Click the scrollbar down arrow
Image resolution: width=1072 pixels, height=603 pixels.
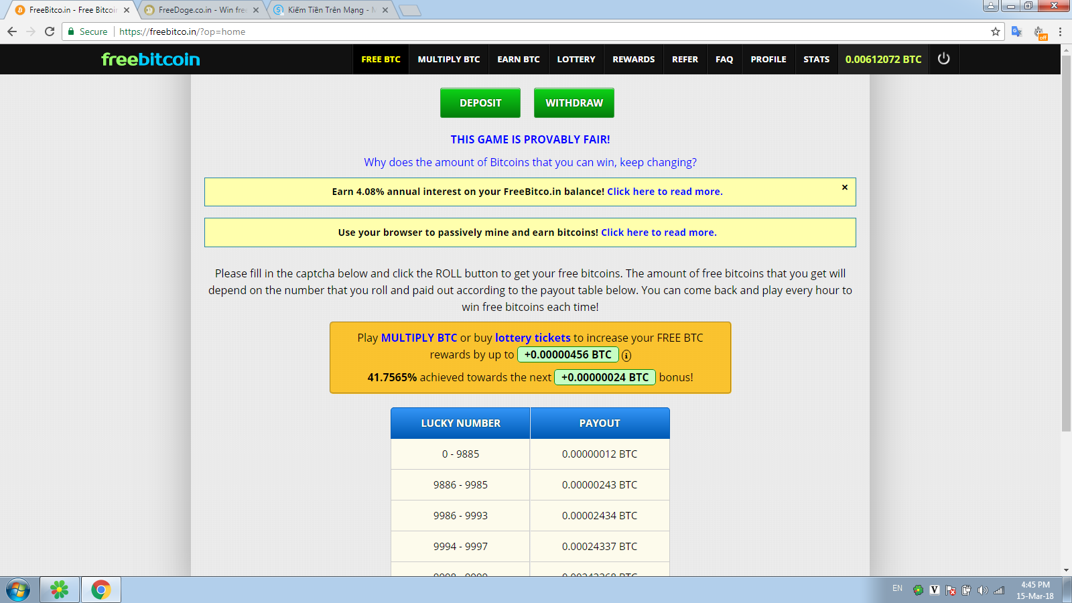pyautogui.click(x=1066, y=570)
